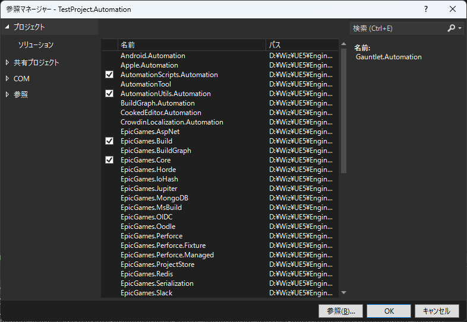Select the EpicGames.MongoDB row
The image size is (467, 322).
click(x=220, y=198)
